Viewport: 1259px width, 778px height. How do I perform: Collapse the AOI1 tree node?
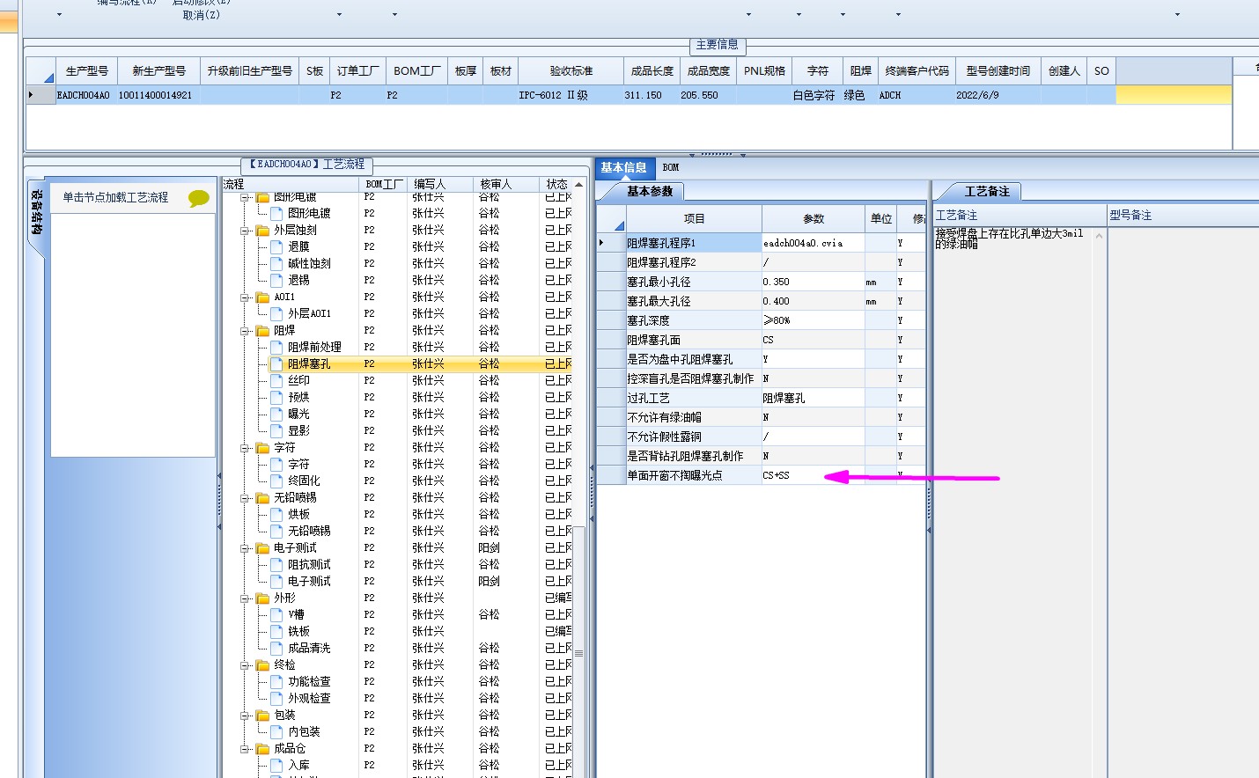[245, 297]
